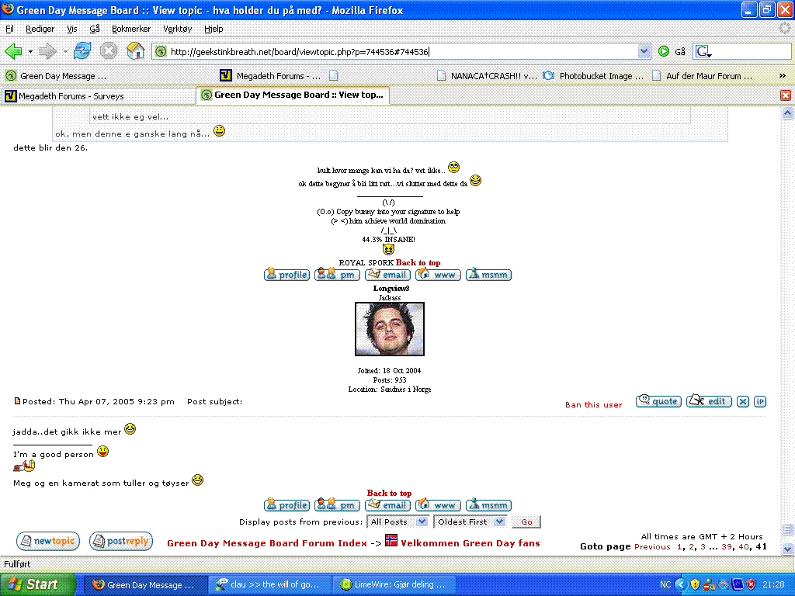Switch to Megadeth Forums - Surveys tab
The height and width of the screenshot is (596, 795).
pyautogui.click(x=99, y=95)
